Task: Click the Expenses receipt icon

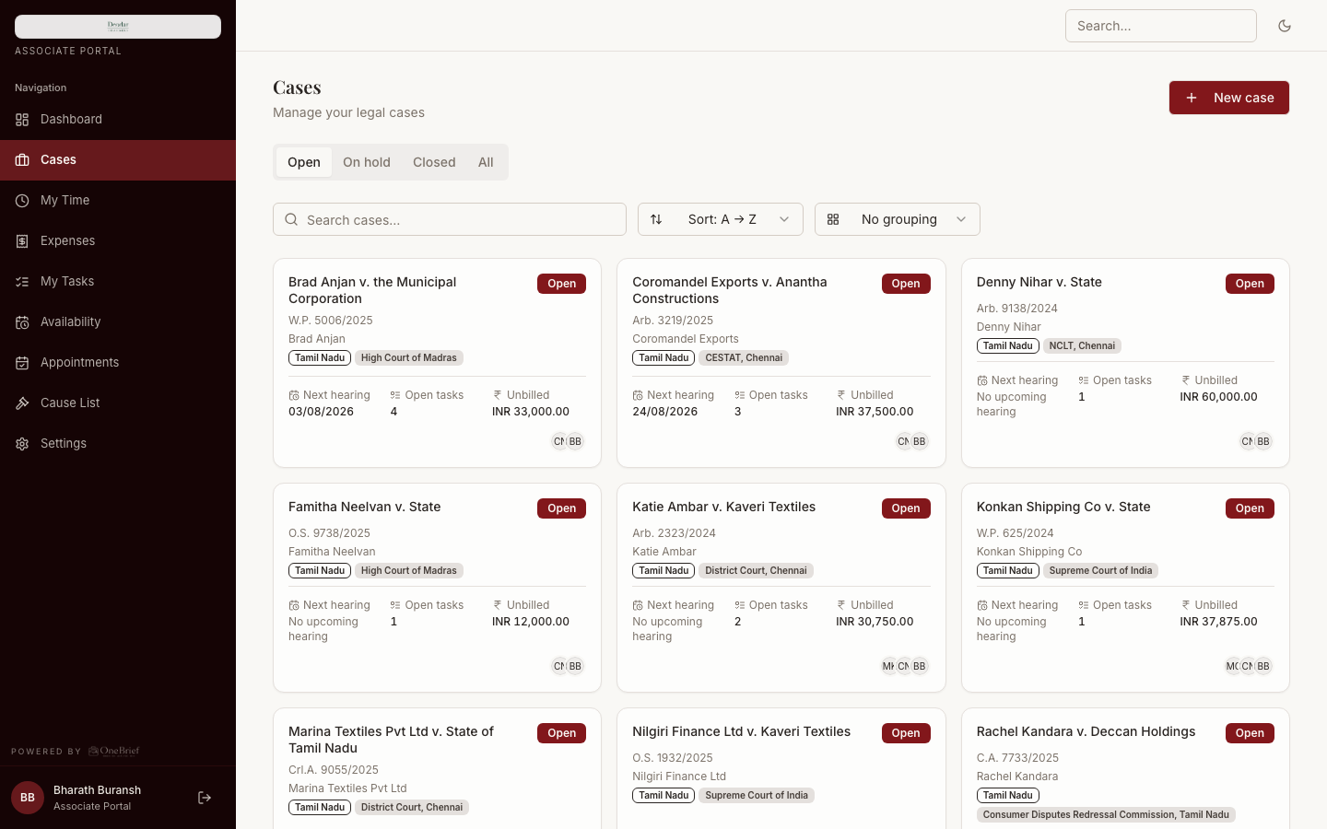Action: pyautogui.click(x=22, y=241)
